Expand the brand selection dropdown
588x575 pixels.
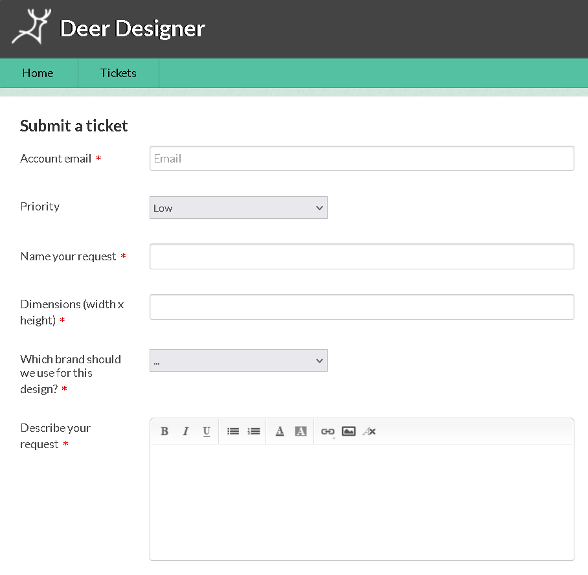click(x=238, y=361)
